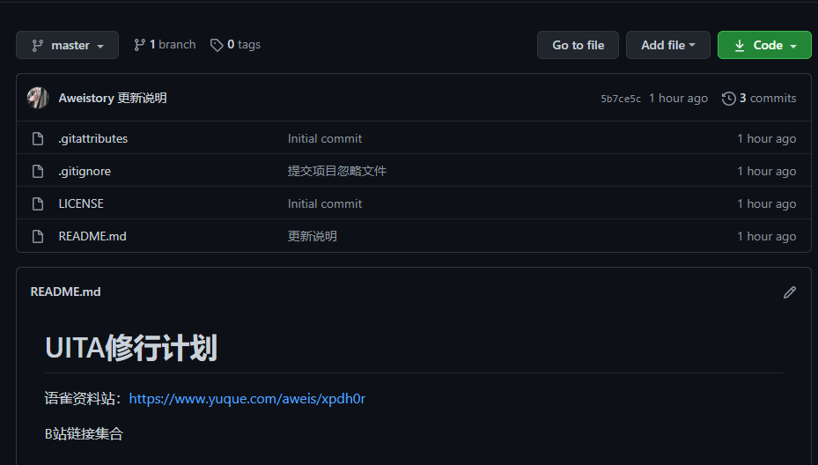Open the .gitattributes file

pos(92,138)
